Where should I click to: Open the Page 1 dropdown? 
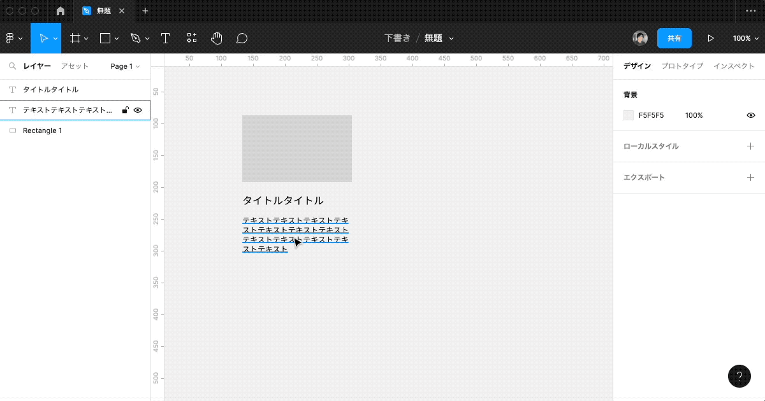click(124, 66)
